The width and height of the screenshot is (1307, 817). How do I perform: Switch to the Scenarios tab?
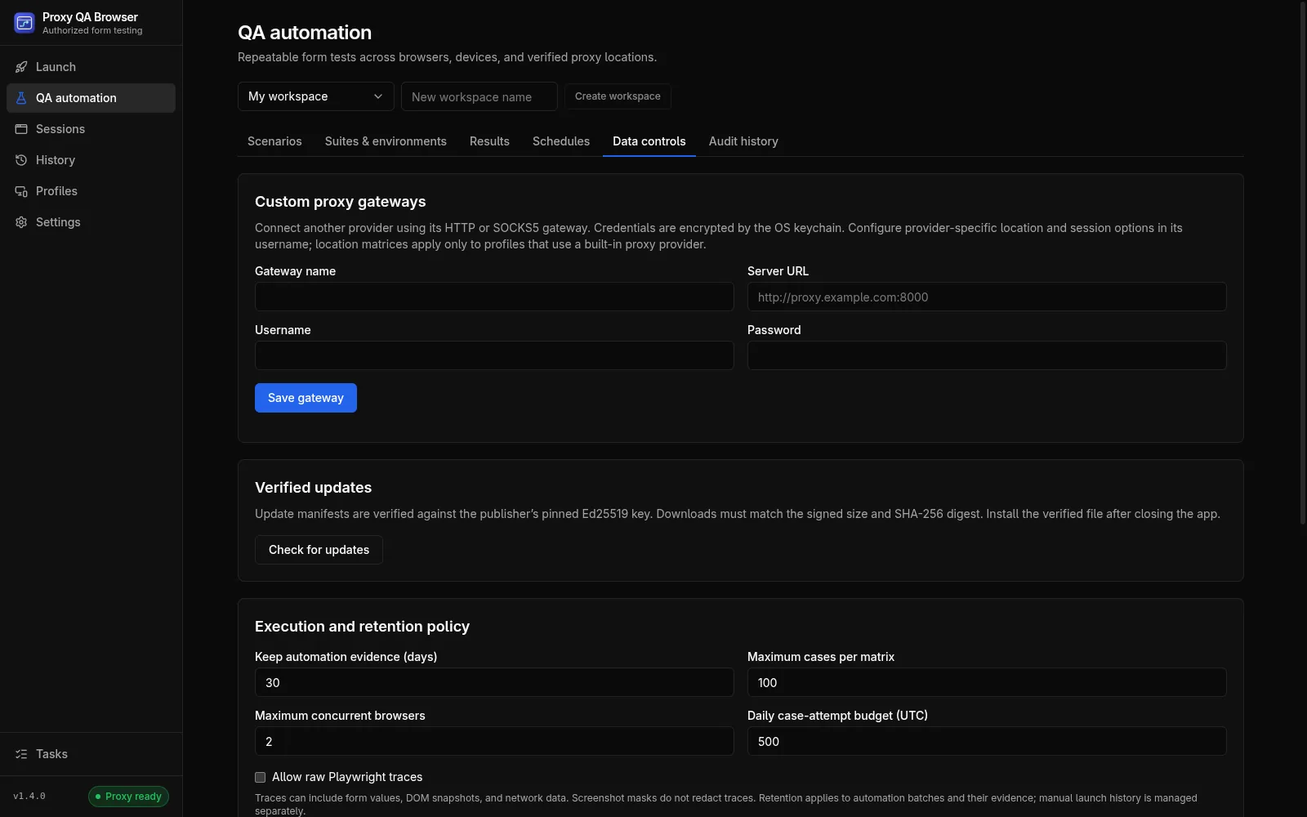[274, 141]
